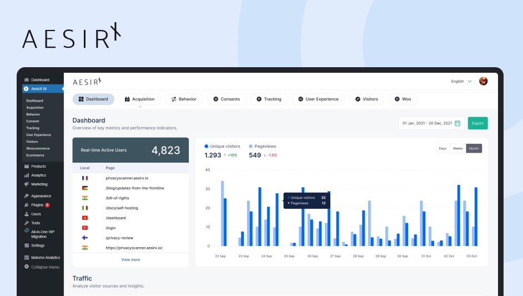The height and width of the screenshot is (296, 523).
Task: Click the 03 Oct axis label
Action: 472,256
